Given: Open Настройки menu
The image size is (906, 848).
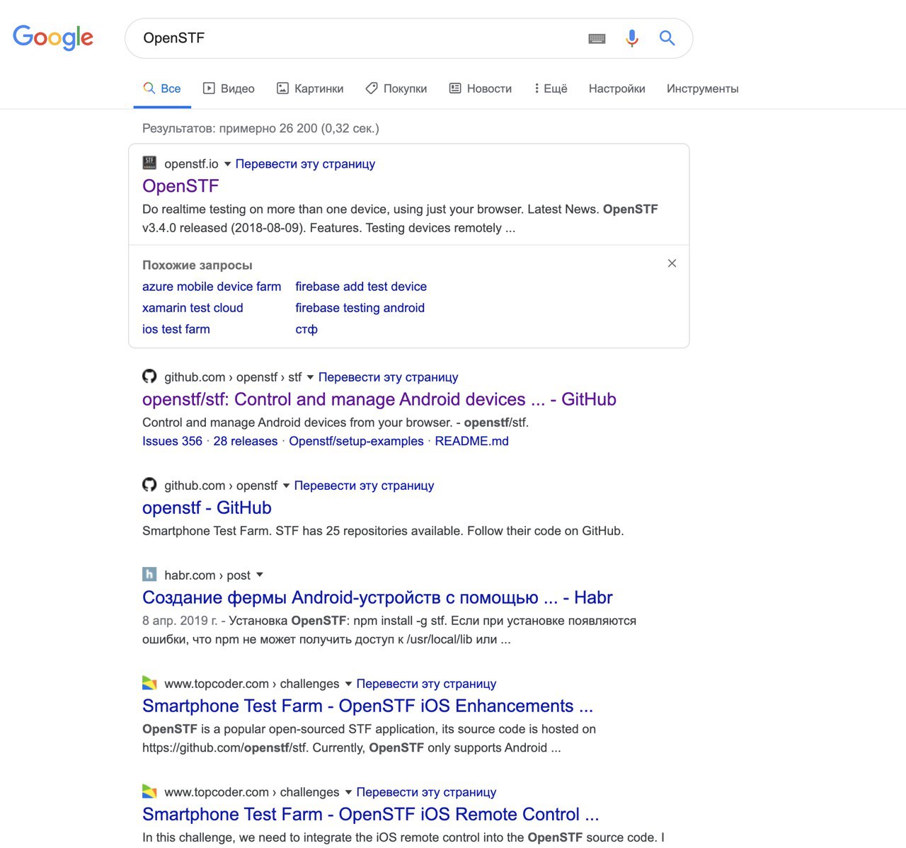Looking at the screenshot, I should click(617, 88).
